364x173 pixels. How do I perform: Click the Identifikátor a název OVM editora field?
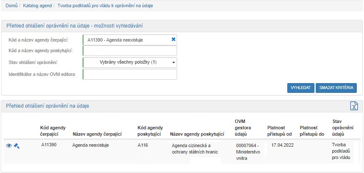coord(130,74)
